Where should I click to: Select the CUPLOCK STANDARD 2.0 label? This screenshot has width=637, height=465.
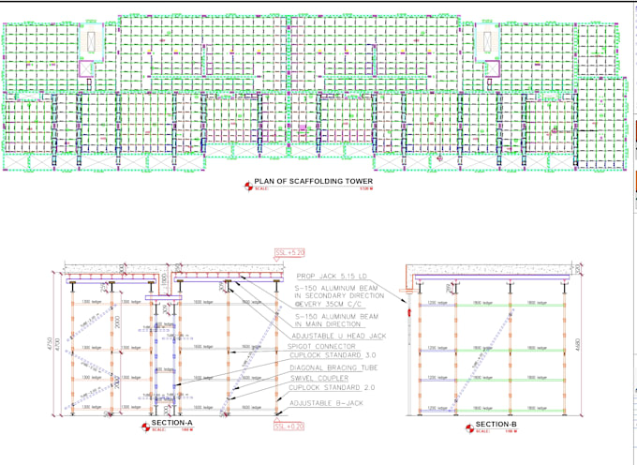click(332, 388)
